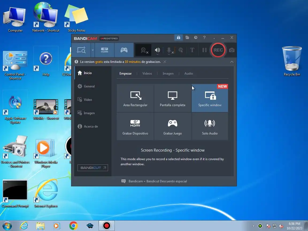
Task: Start recording with the REC button
Action: pos(218,50)
